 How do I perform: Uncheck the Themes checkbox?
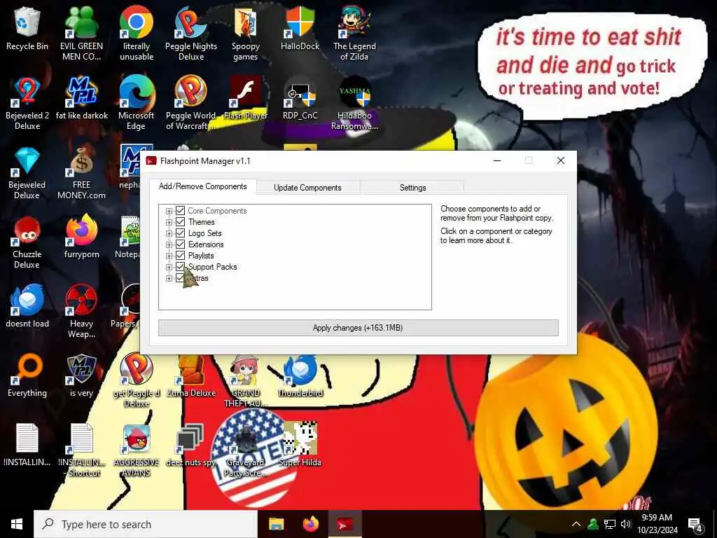click(180, 222)
